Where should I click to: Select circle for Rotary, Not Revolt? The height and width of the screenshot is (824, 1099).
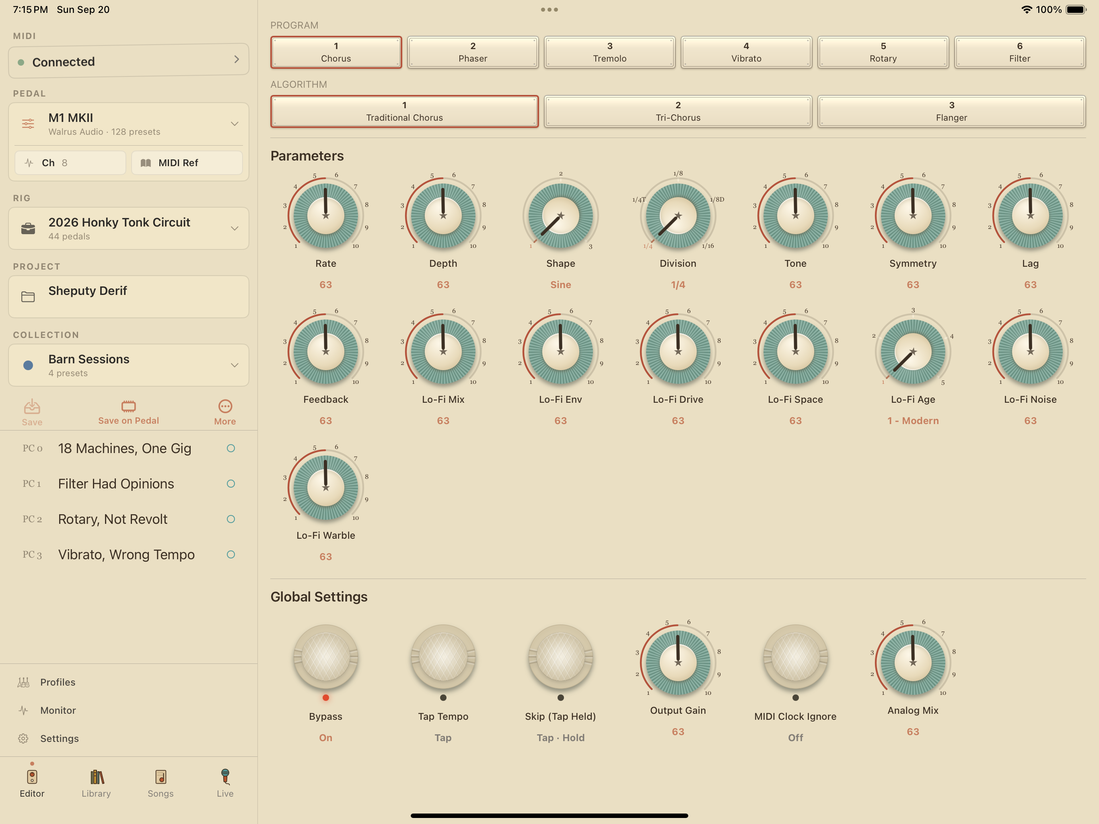pyautogui.click(x=231, y=519)
